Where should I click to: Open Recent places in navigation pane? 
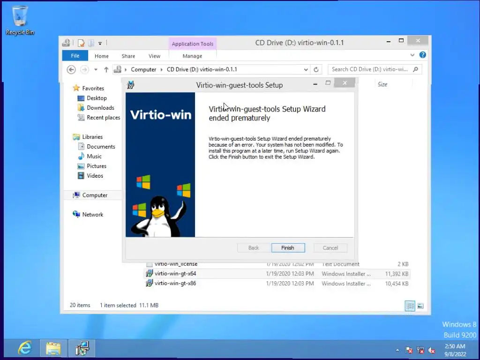tap(104, 118)
